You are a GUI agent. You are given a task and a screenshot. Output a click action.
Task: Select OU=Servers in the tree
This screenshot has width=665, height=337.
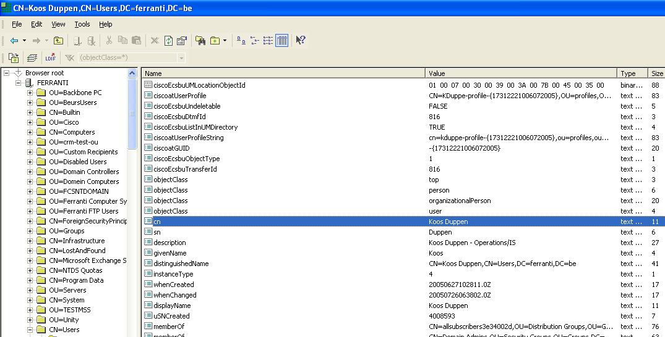pyautogui.click(x=67, y=290)
